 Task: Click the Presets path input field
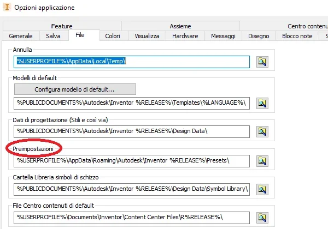pyautogui.click(x=132, y=161)
